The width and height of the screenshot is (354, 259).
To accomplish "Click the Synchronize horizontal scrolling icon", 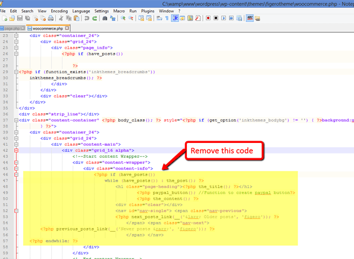I will pyautogui.click(x=149, y=18).
